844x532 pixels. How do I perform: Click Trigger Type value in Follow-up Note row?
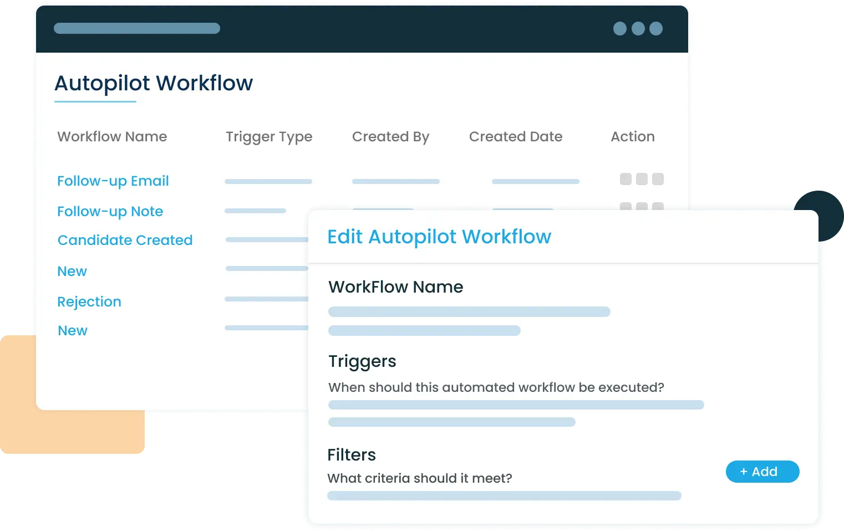255,211
